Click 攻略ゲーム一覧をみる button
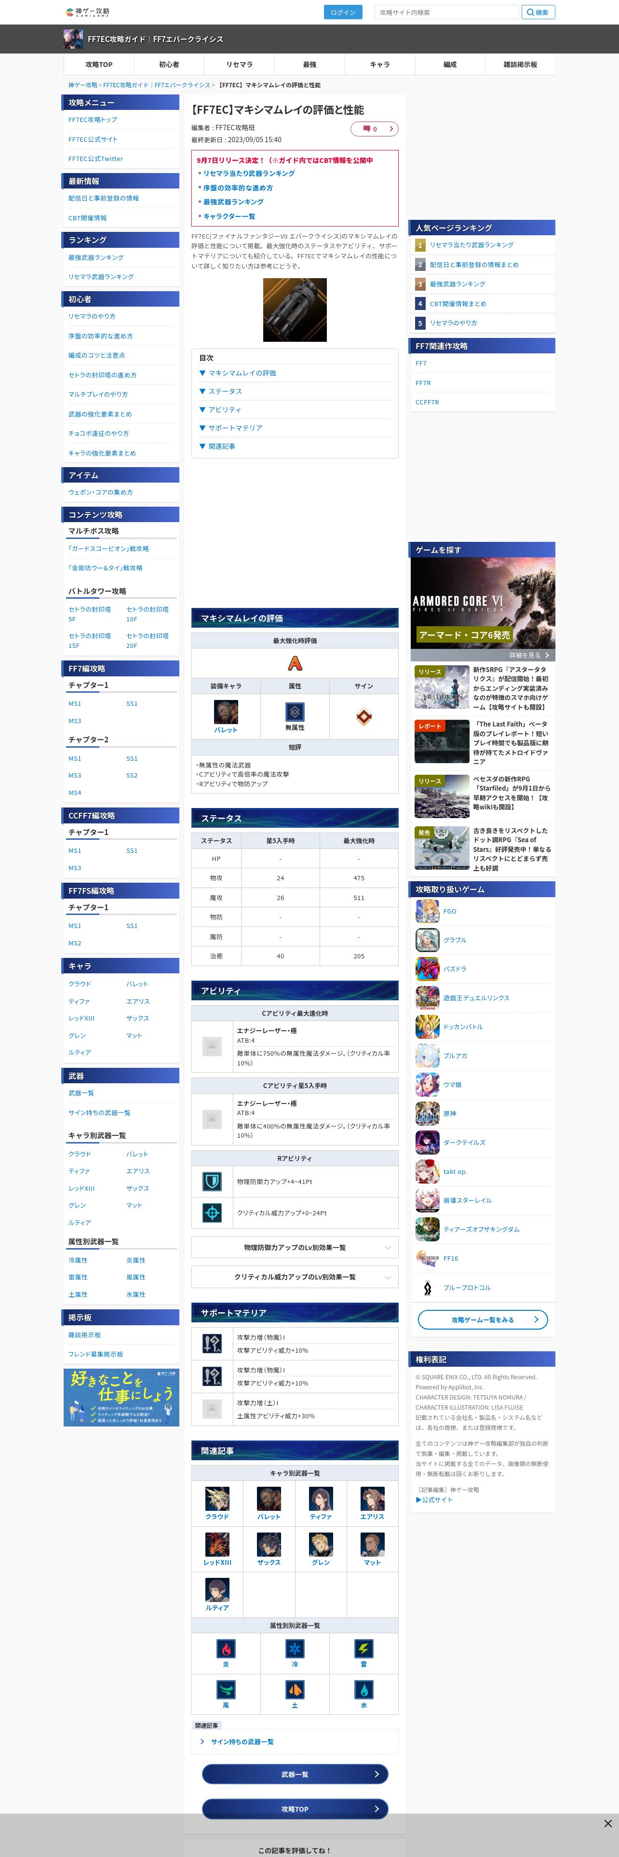 point(483,1320)
